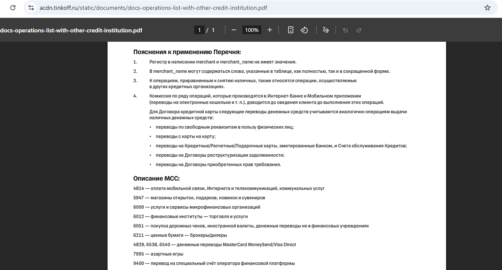Click the 100% zoom level field

tap(252, 30)
